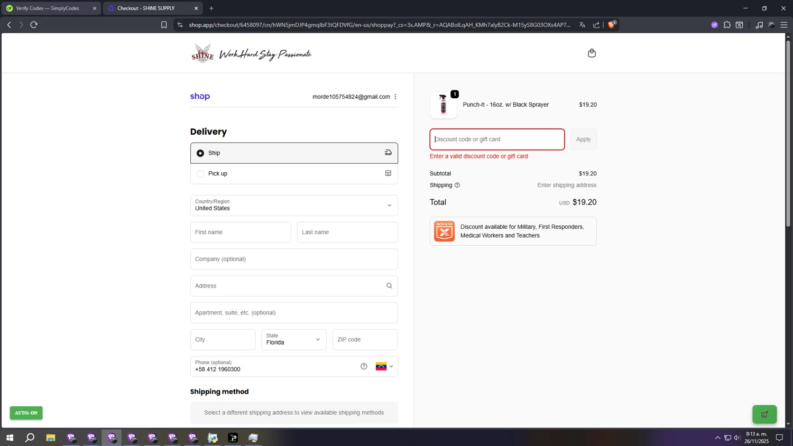The height and width of the screenshot is (446, 793).
Task: Open the phone country flag selector
Action: tap(384, 366)
